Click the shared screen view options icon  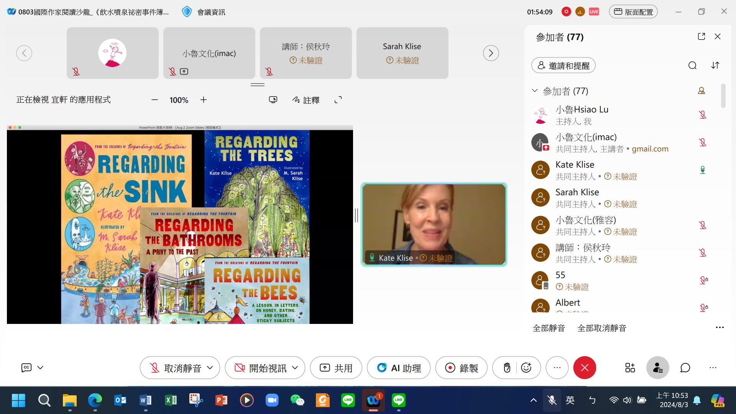click(x=273, y=100)
